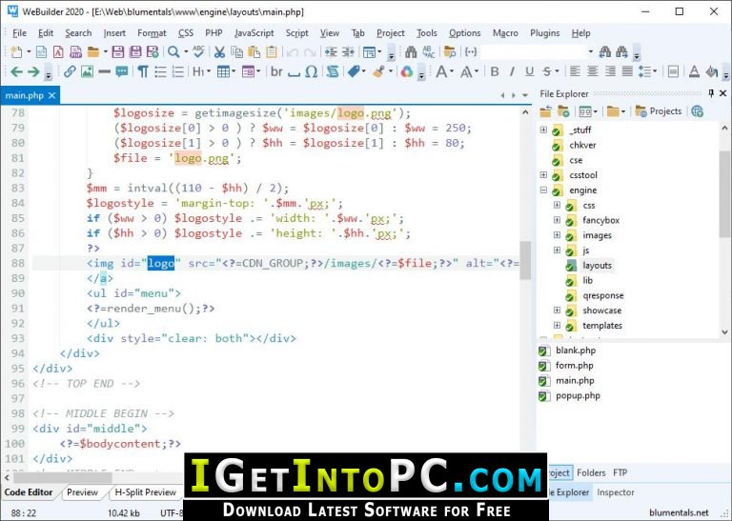Screen dimensions: 732x521
Task: Click the green Back arrow
Action: click(16, 71)
